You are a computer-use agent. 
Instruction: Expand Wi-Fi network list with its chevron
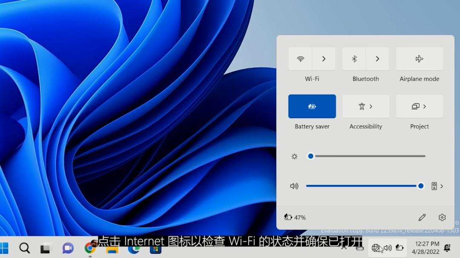pyautogui.click(x=324, y=59)
